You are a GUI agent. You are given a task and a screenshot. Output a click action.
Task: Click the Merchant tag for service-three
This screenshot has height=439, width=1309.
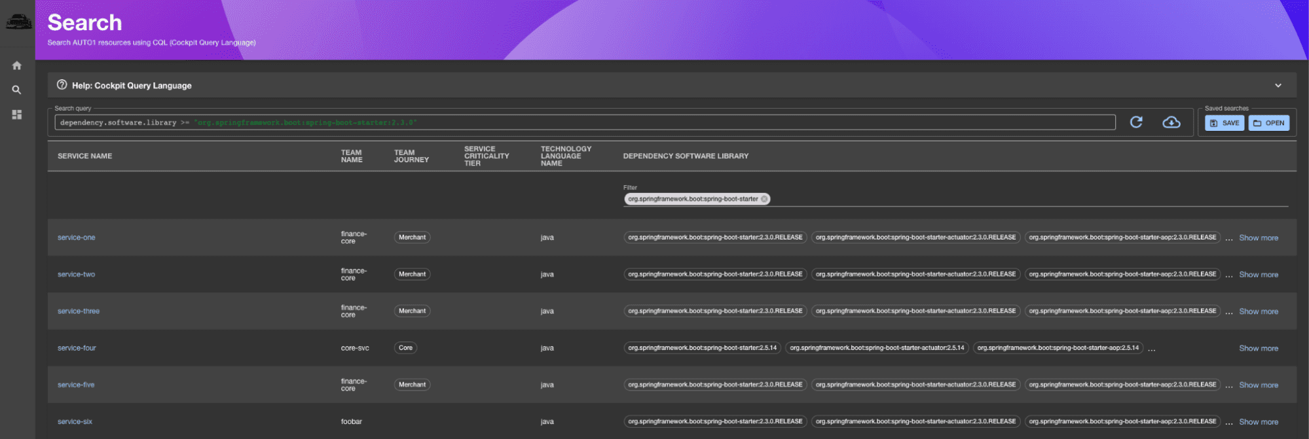(x=412, y=311)
